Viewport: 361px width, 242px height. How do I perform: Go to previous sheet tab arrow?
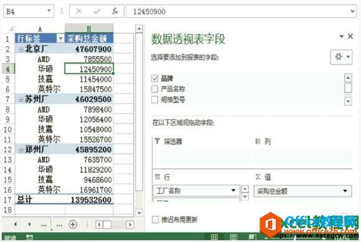click(16, 224)
